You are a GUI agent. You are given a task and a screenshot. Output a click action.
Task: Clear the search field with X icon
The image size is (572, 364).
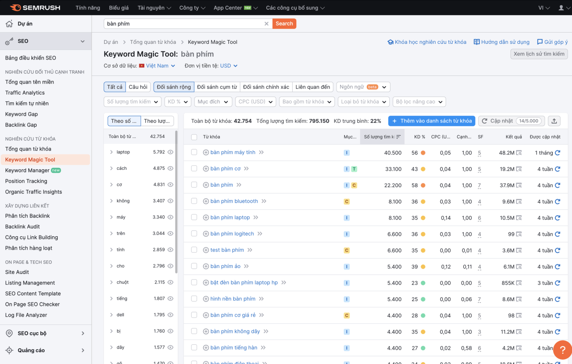266,24
